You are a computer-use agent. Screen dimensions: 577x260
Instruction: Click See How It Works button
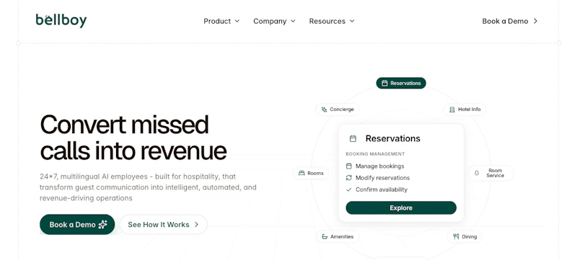164,225
